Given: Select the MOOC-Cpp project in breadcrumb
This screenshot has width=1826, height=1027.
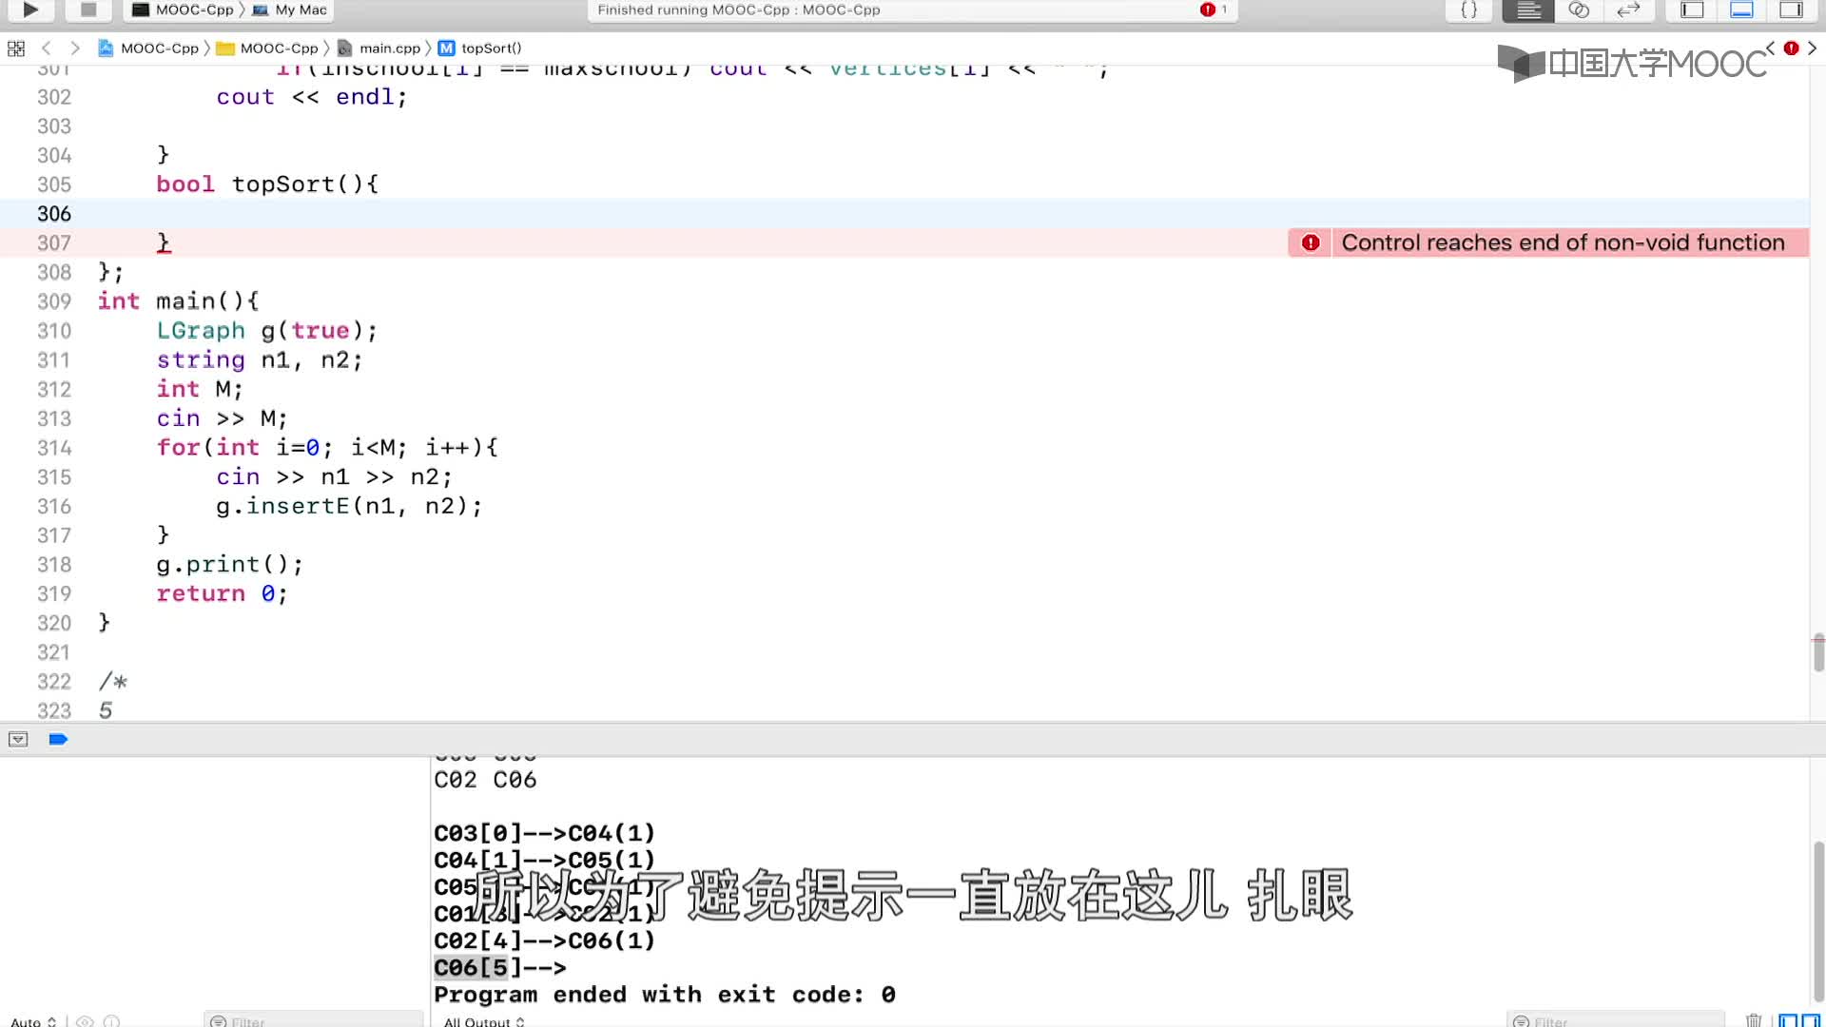Looking at the screenshot, I should (x=149, y=48).
